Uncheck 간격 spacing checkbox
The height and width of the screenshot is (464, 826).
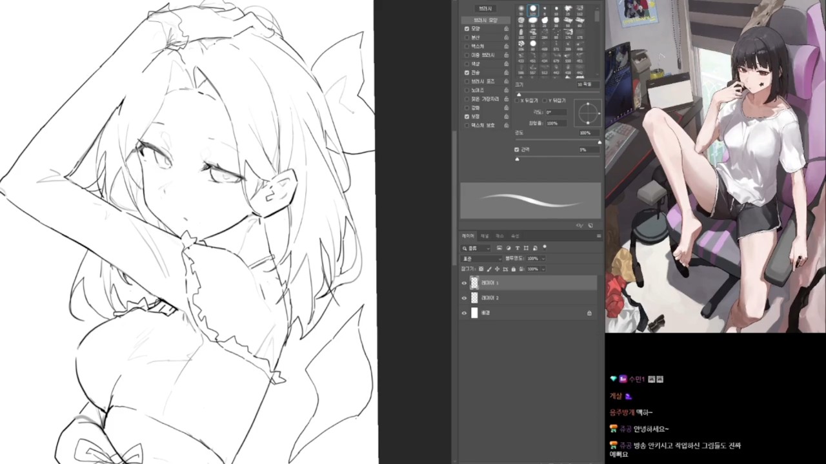517,150
